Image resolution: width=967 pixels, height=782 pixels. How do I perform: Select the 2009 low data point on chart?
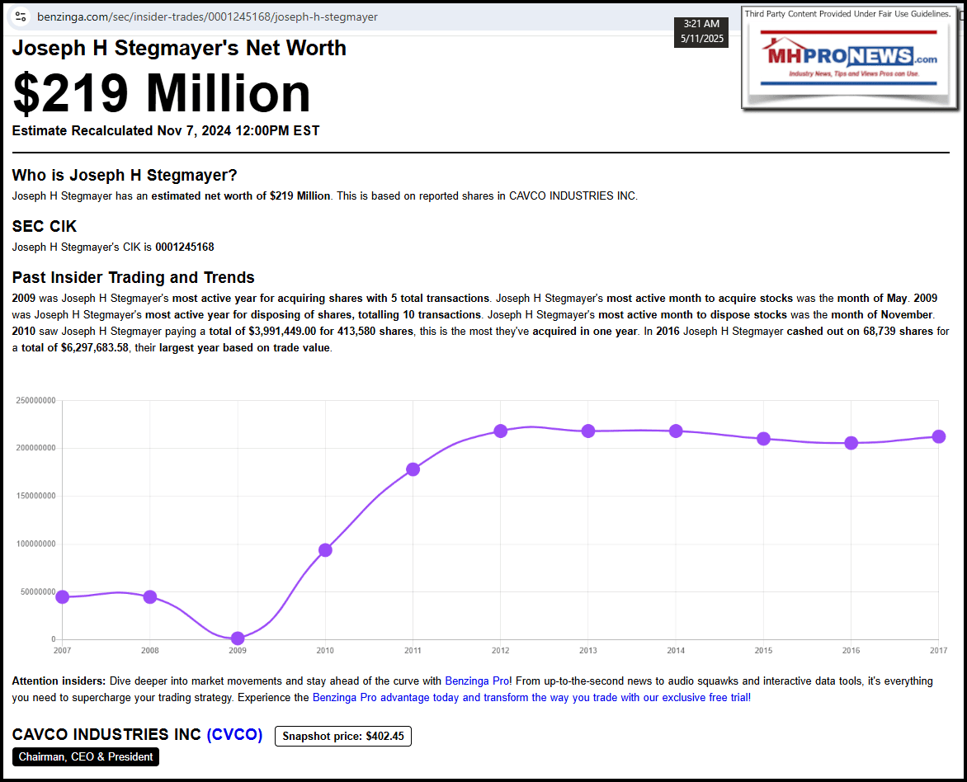pos(238,638)
